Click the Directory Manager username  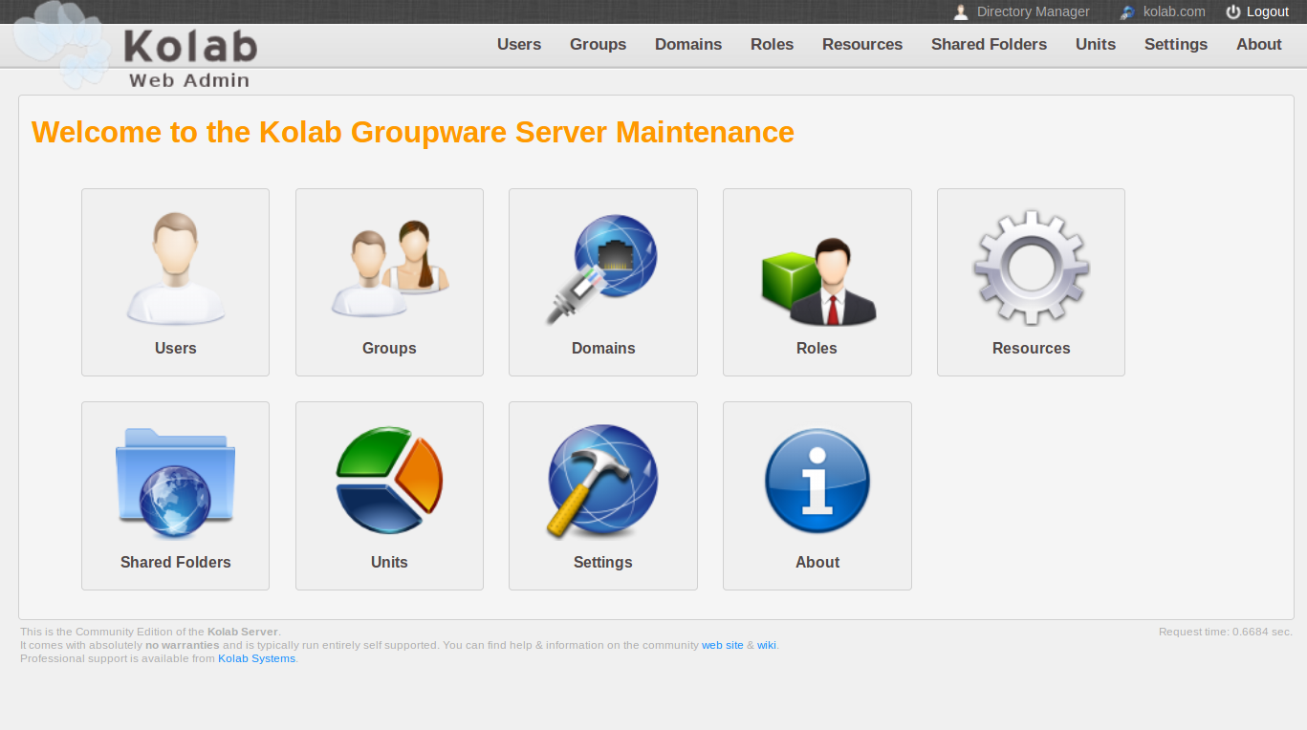click(x=1034, y=12)
